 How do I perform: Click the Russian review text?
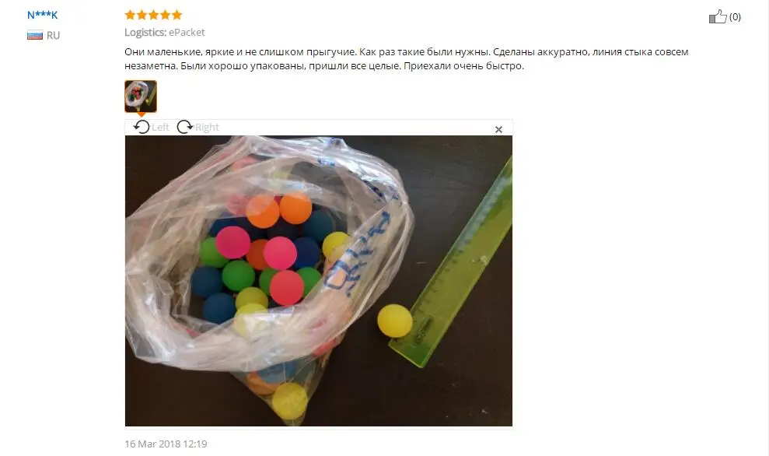coord(407,59)
